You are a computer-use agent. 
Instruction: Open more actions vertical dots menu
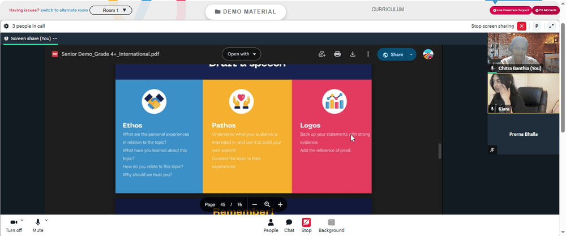click(x=368, y=54)
